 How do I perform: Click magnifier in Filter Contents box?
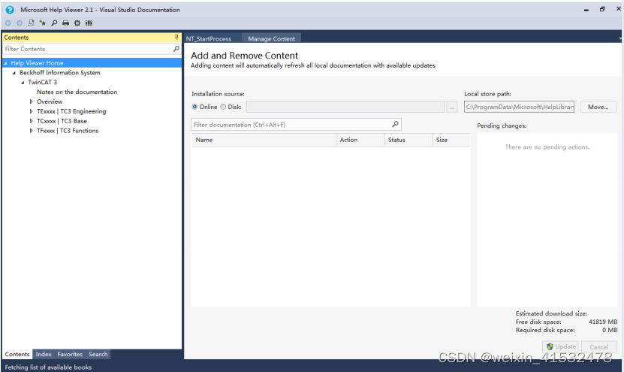click(176, 49)
